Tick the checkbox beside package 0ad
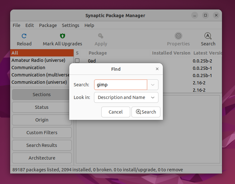 77,61
